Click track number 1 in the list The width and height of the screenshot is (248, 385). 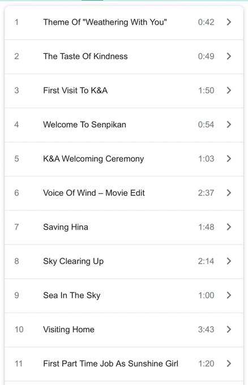(x=16, y=22)
